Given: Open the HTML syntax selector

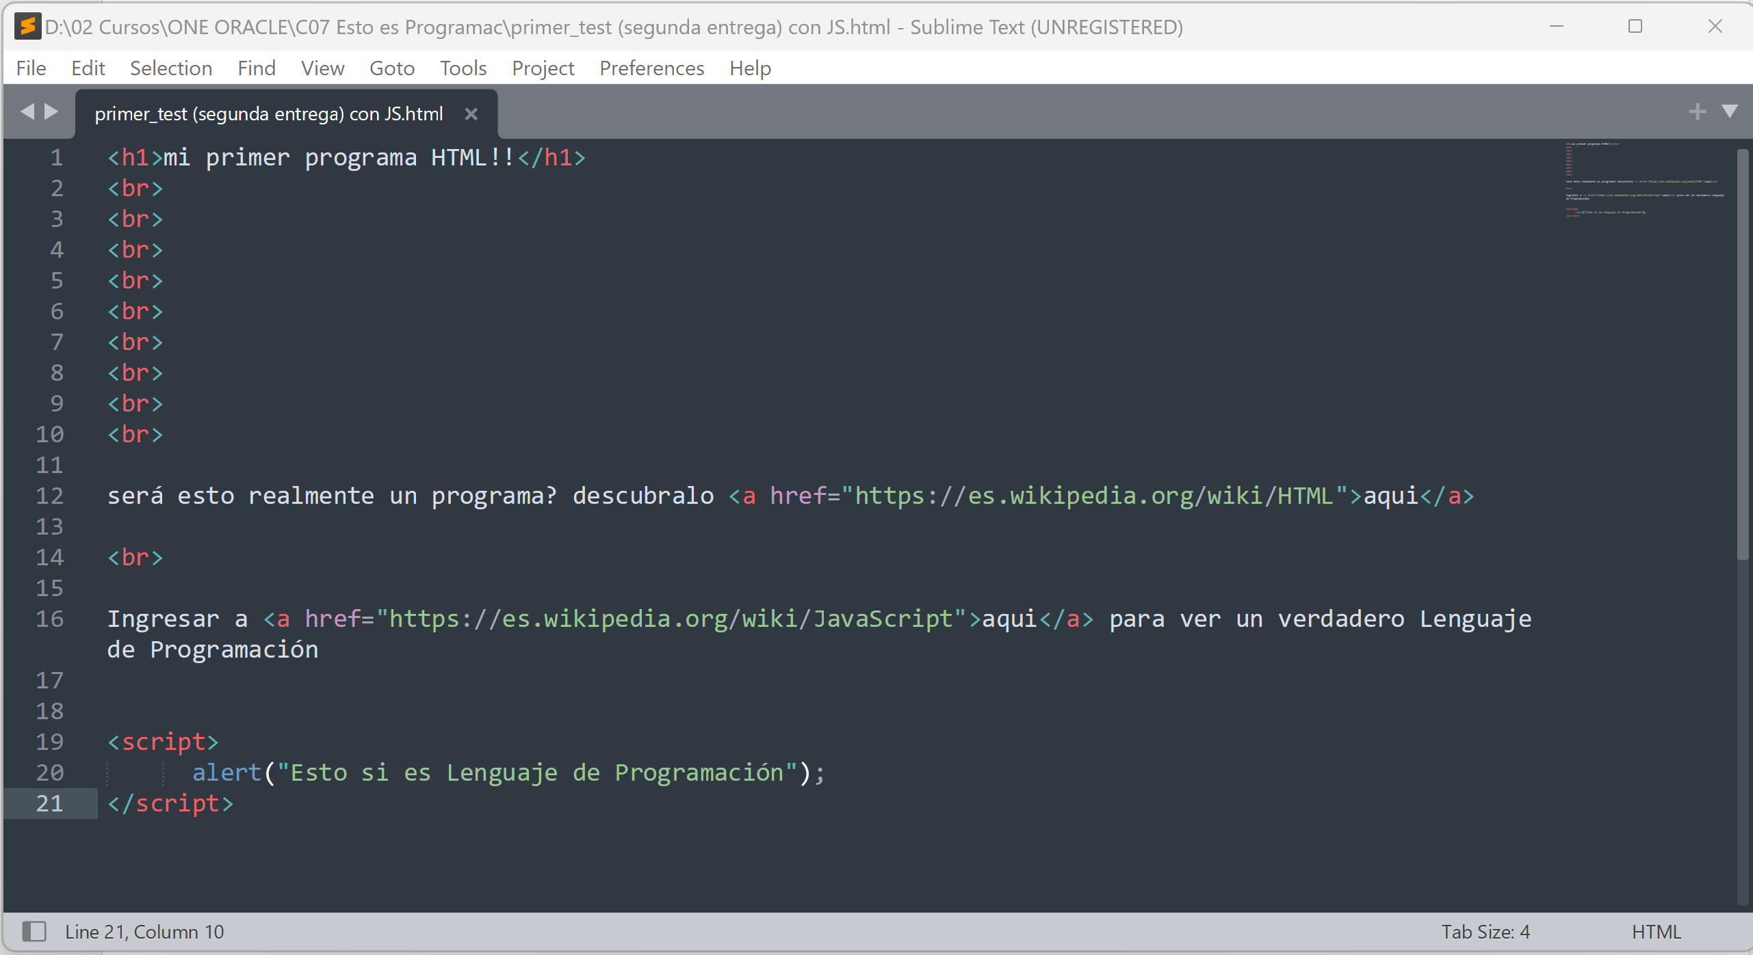Looking at the screenshot, I should 1657,932.
